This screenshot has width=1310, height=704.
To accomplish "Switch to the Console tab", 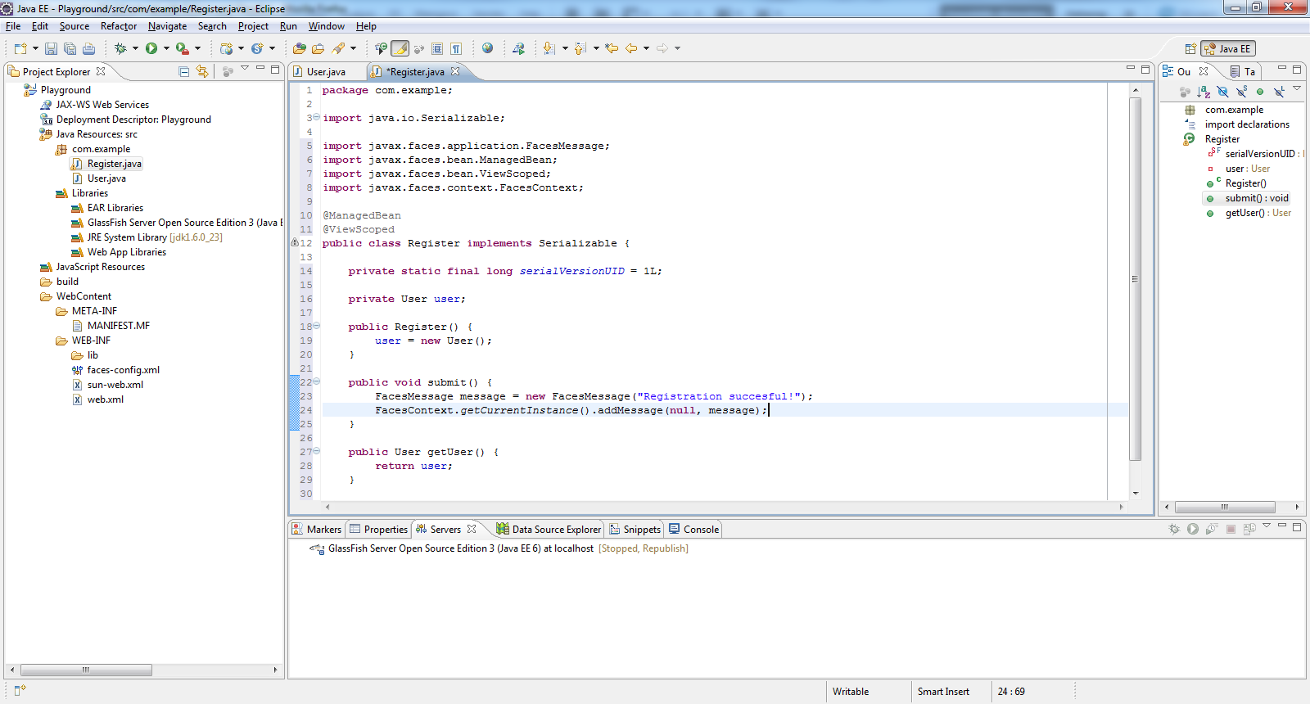I will [x=693, y=529].
